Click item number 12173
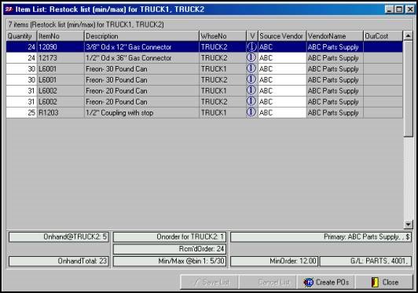The image size is (418, 293). pyautogui.click(x=48, y=58)
